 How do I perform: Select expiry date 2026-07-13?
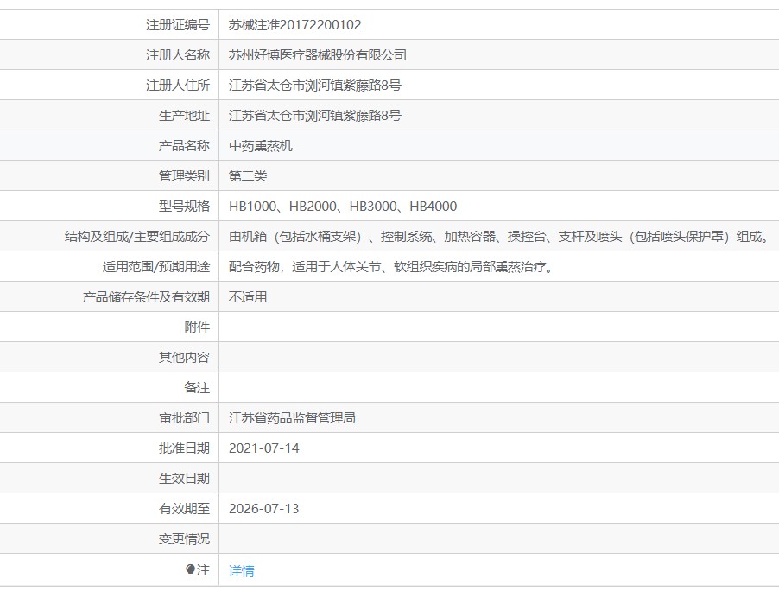tap(263, 509)
